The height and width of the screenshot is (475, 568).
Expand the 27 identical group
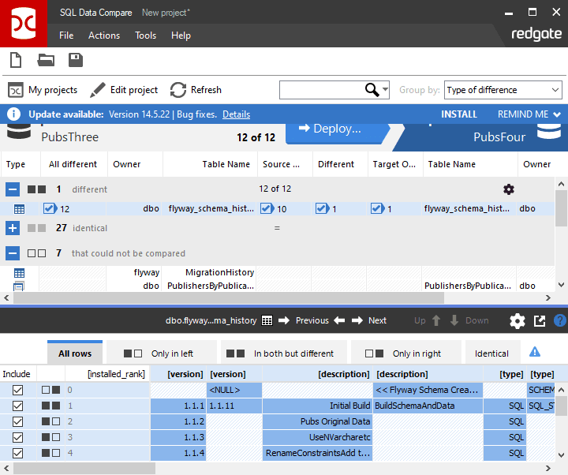(13, 228)
